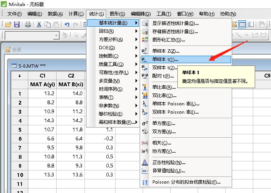
Task: Click the Cut scissors icon
Action: pos(39,24)
